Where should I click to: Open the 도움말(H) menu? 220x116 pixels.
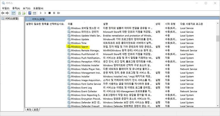(x=38, y=9)
